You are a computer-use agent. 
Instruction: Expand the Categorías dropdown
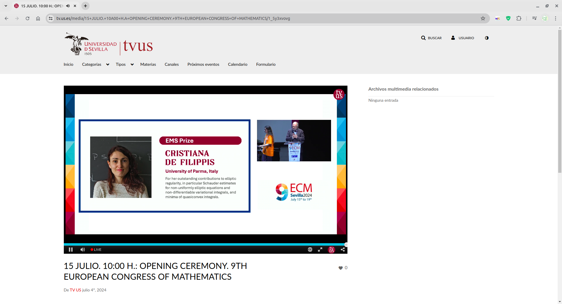(95, 65)
